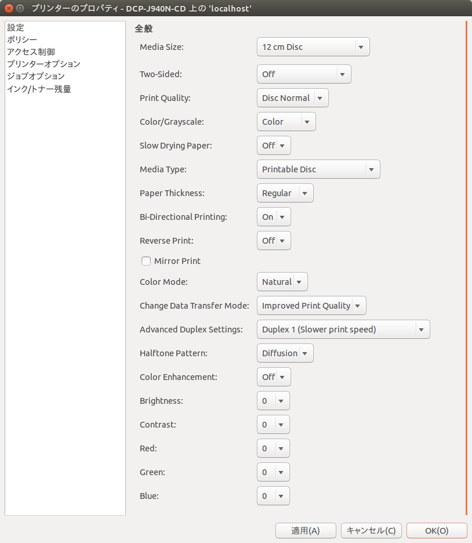Open the Bi-Directional Printing dropdown
The height and width of the screenshot is (543, 472).
(x=274, y=217)
